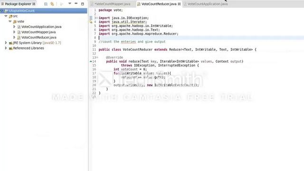Switch to the VoteCountApplication.java editor tab

click(x=207, y=4)
